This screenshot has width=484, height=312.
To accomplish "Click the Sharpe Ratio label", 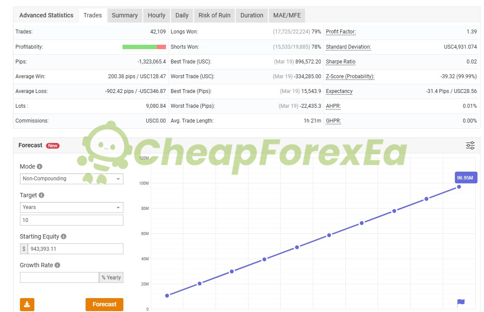I will point(341,62).
